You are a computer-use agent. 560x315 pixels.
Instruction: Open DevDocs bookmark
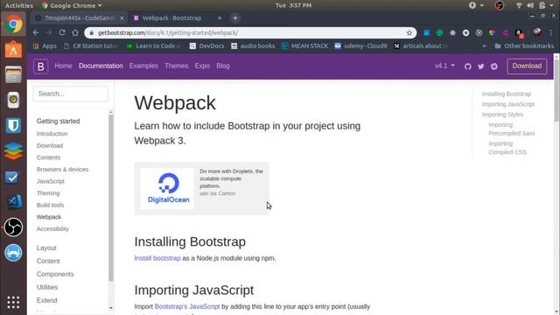pyautogui.click(x=206, y=46)
